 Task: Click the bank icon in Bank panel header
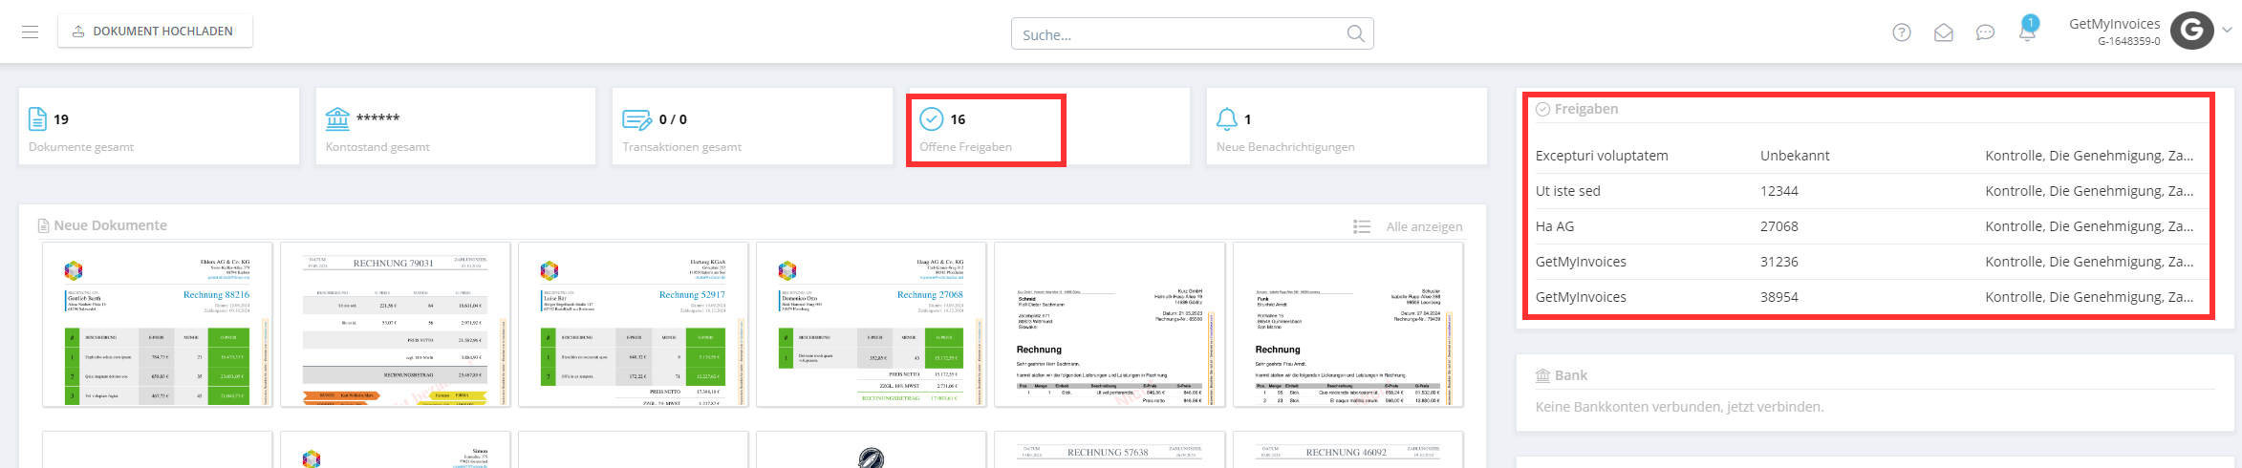[1542, 375]
